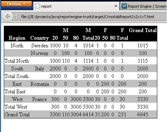
Task: Click the address bar with CrosstabReport2x2x1xT.html URL
Action: pyautogui.click(x=89, y=17)
